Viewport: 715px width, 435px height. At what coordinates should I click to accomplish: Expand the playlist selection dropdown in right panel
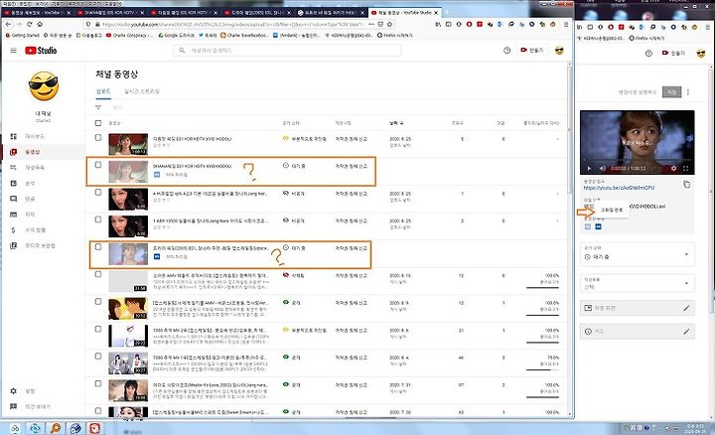(x=637, y=283)
